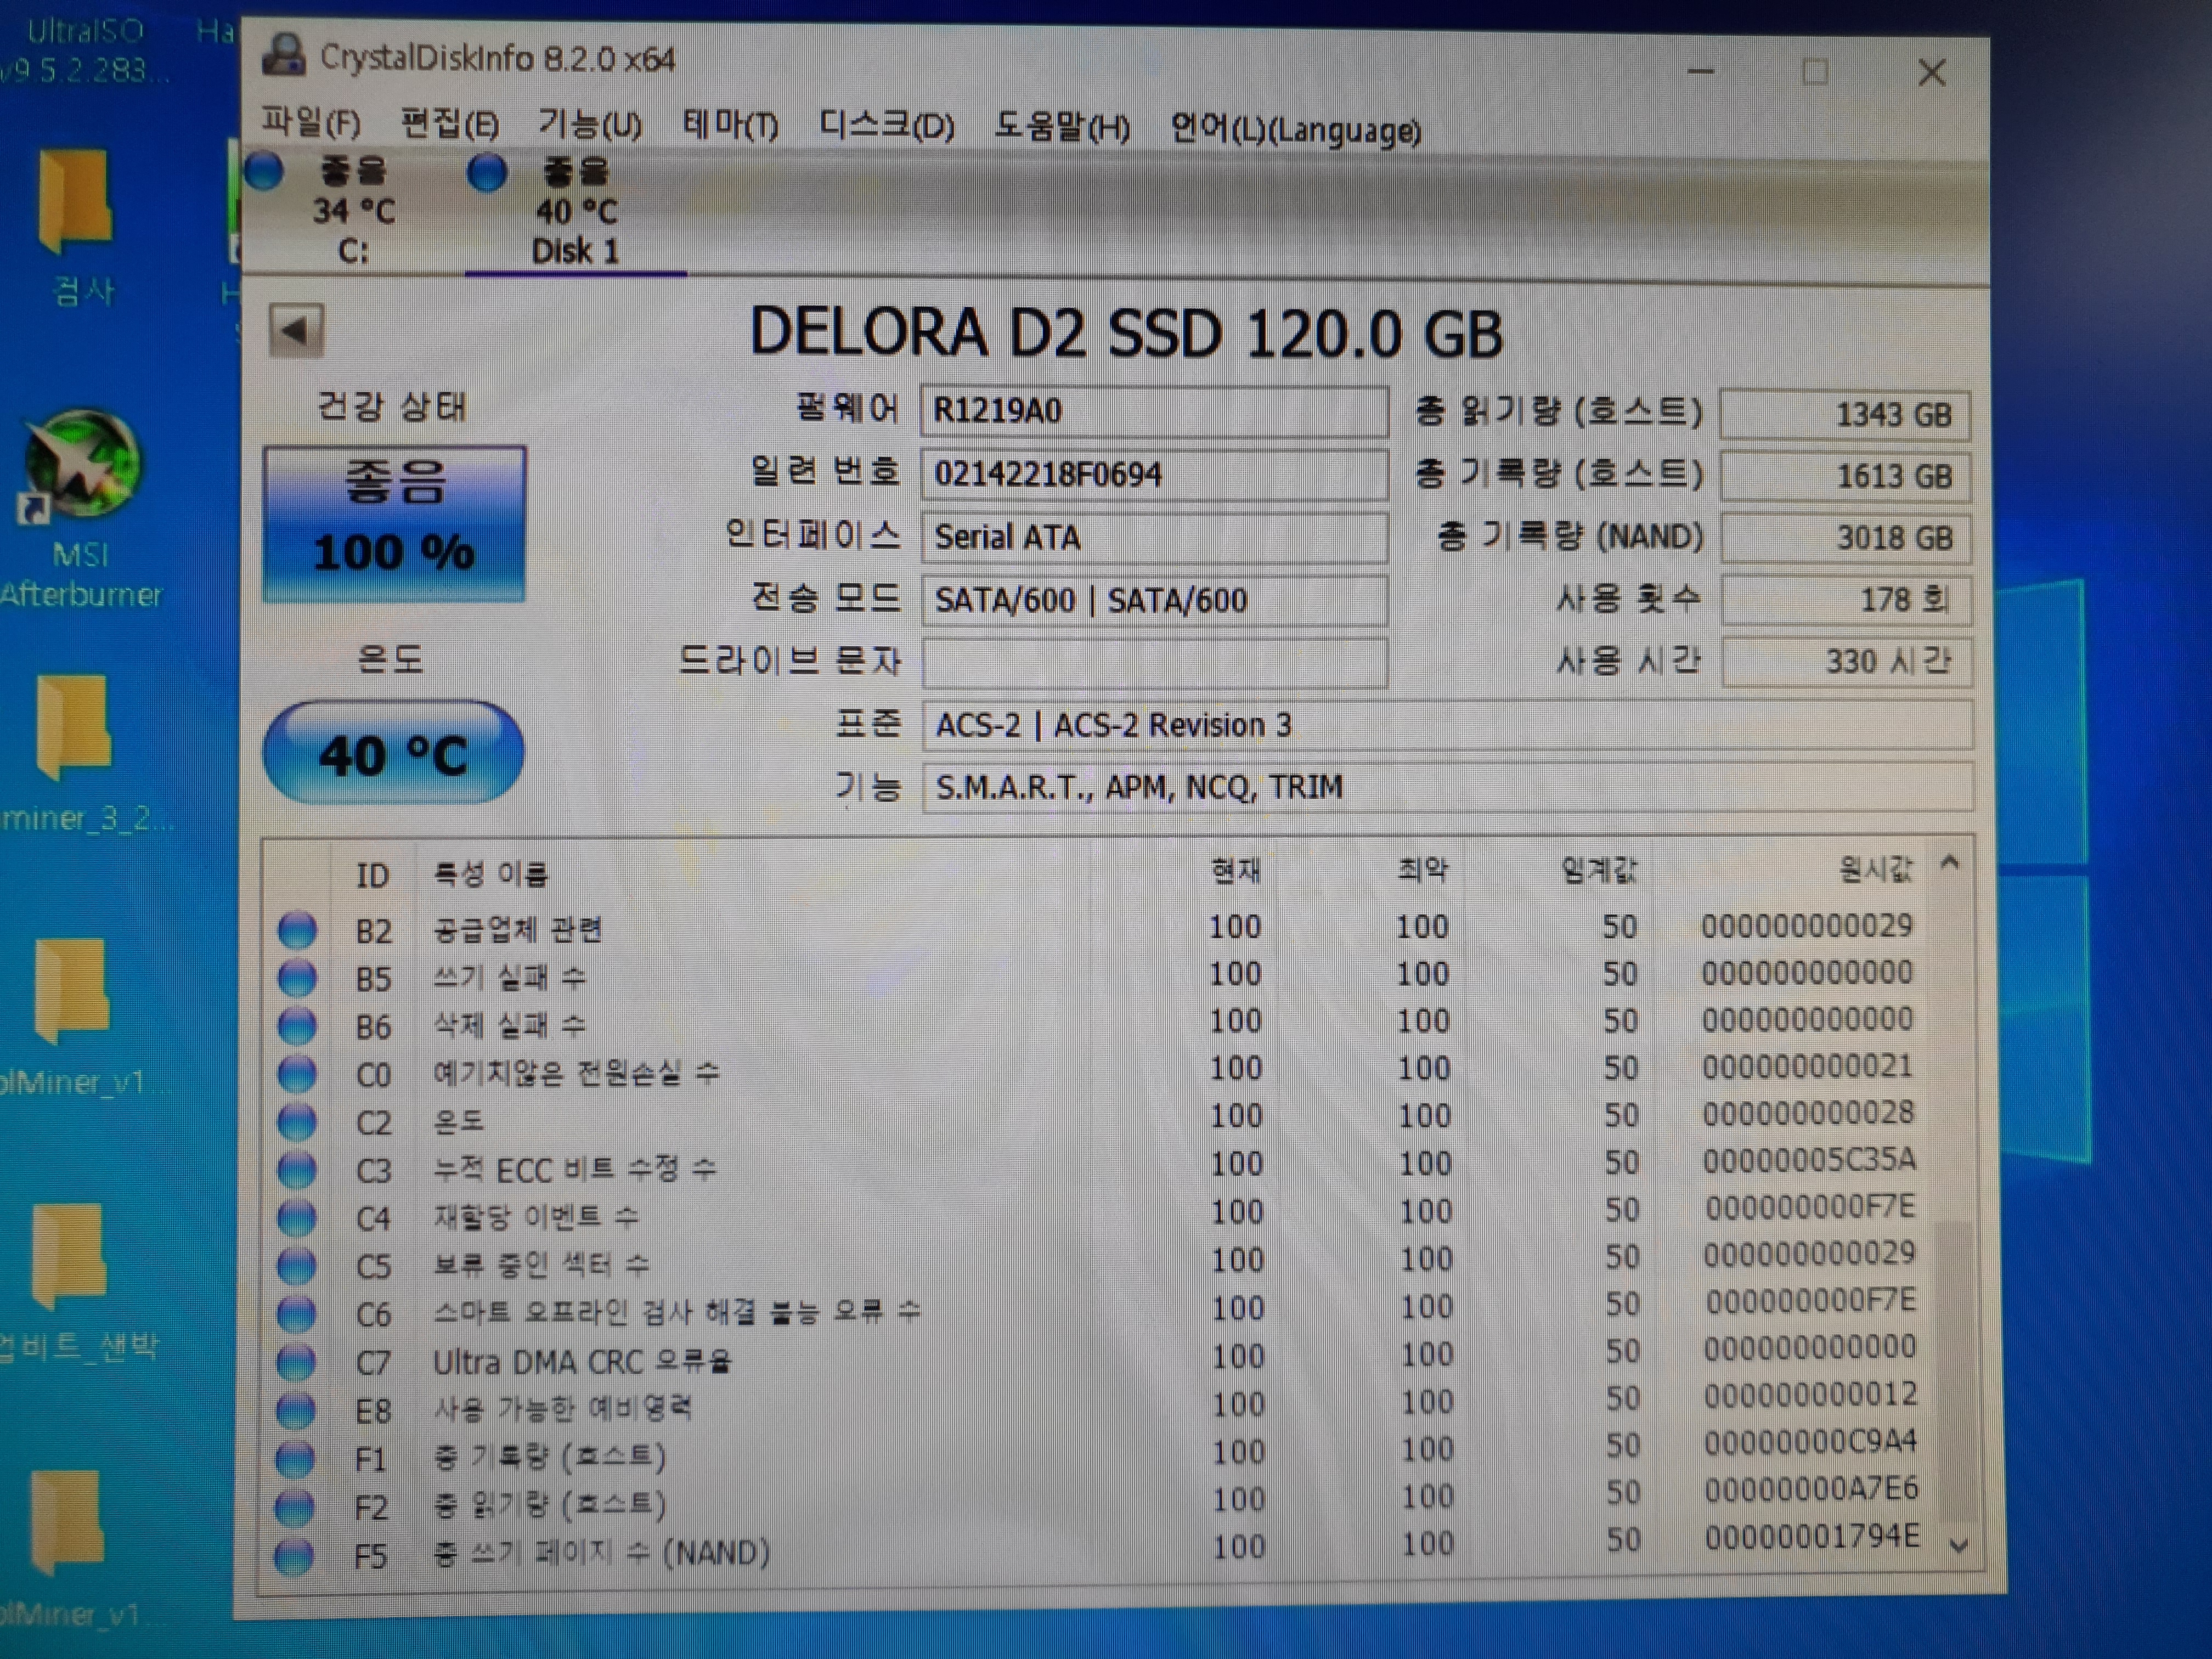Open the 테마(T) menu
Screen dimensions: 2212x1659
tap(730, 126)
